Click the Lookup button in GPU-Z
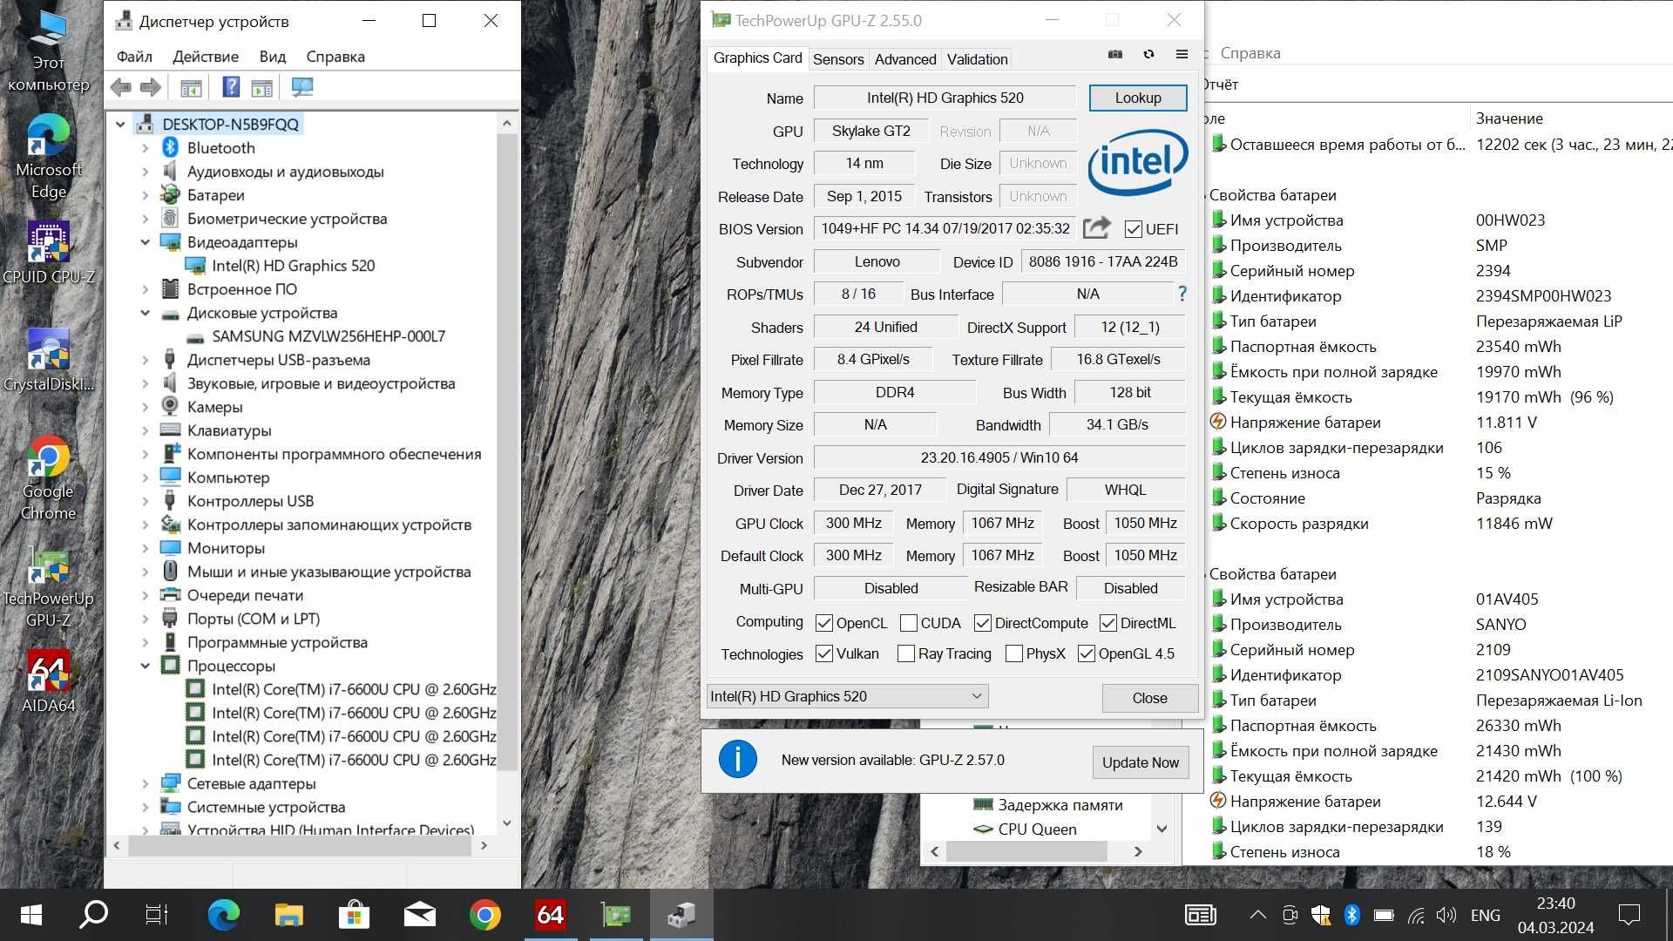The image size is (1673, 941). [1138, 98]
